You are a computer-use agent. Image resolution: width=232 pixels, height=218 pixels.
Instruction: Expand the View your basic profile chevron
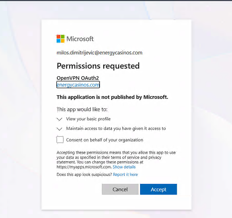click(x=59, y=119)
